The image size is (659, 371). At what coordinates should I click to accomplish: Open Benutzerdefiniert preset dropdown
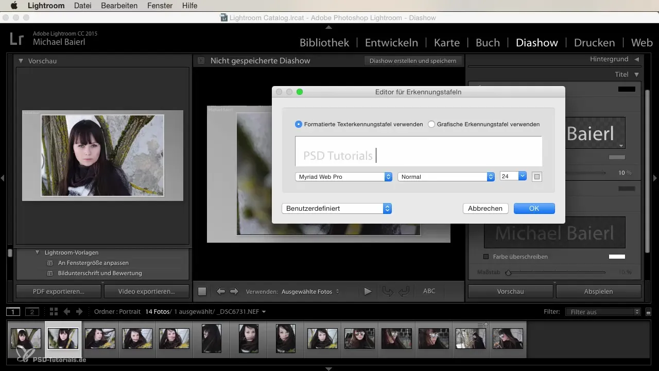pos(337,209)
